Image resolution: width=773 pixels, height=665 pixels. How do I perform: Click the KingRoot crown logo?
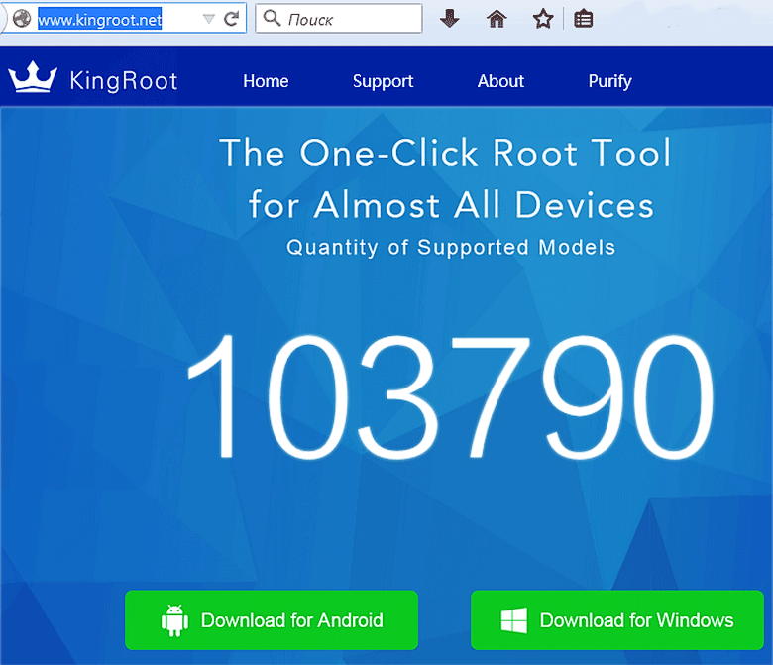33,77
